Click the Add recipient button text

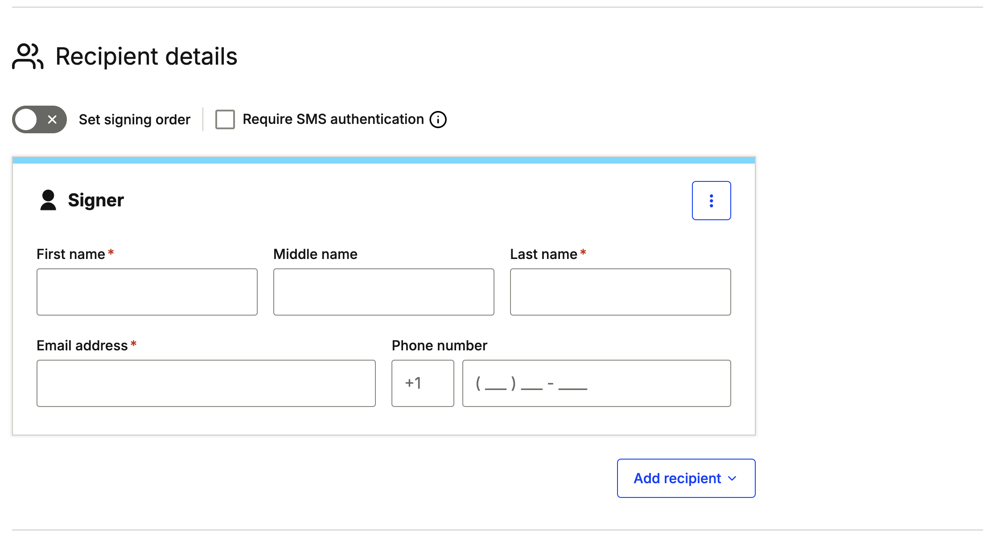coord(677,478)
